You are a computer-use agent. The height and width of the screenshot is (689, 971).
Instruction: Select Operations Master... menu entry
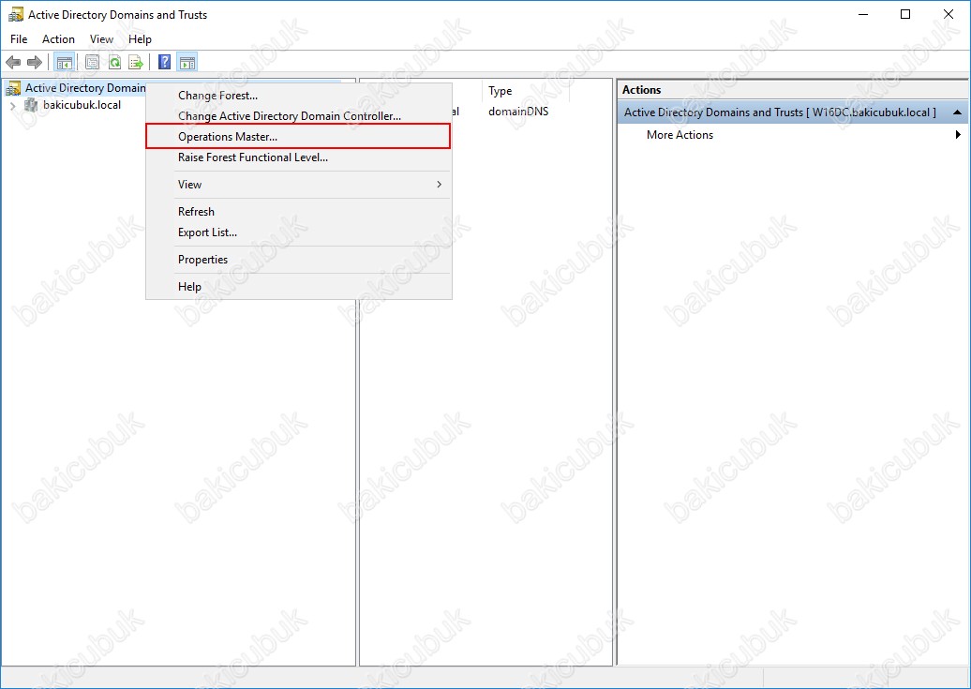tap(298, 136)
